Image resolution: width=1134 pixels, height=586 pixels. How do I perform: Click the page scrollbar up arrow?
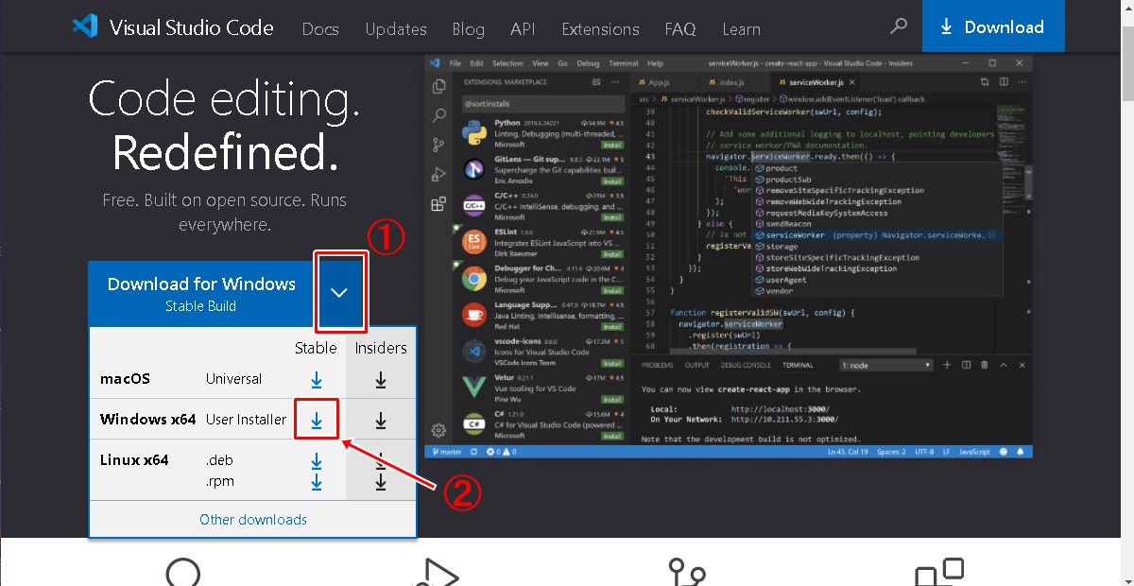click(x=1126, y=8)
